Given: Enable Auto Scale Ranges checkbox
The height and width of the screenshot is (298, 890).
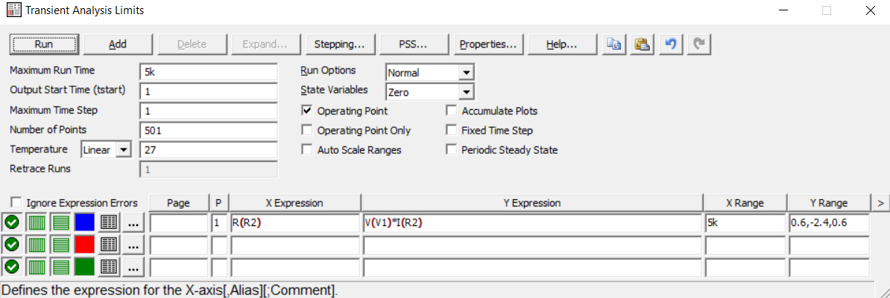Looking at the screenshot, I should [307, 149].
